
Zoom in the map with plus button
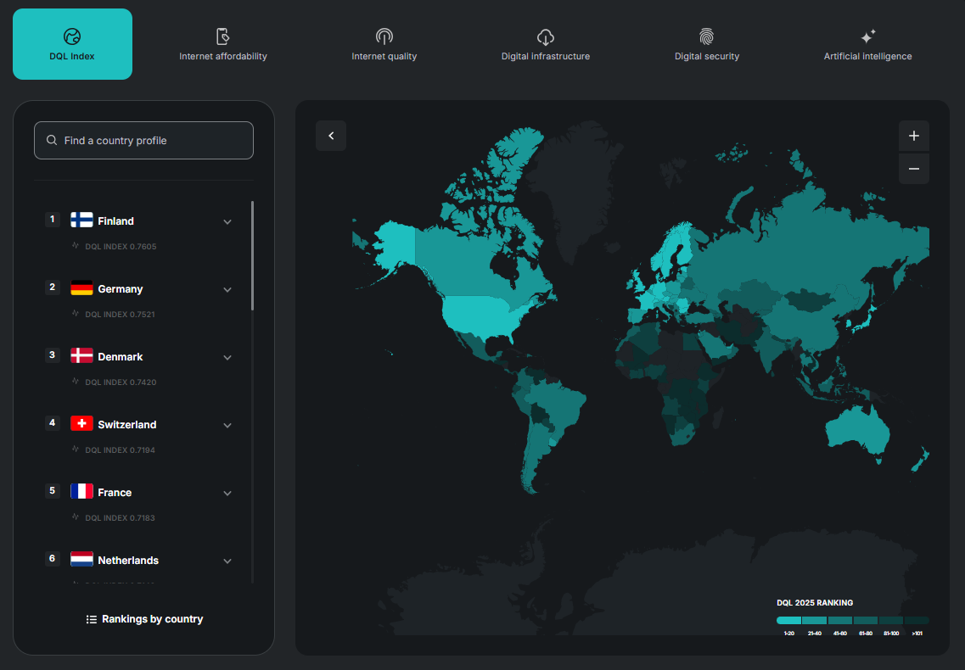tap(914, 136)
